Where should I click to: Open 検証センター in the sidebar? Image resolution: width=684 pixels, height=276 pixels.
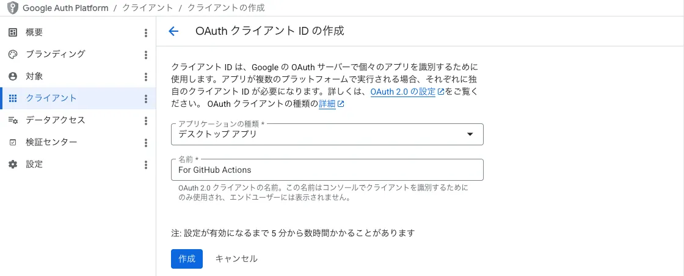(78, 142)
